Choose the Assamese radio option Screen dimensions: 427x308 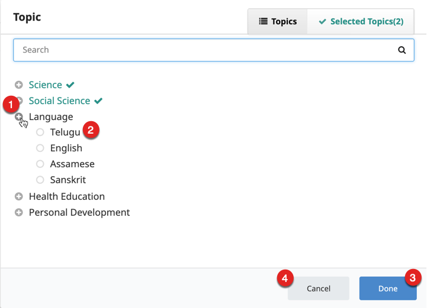click(x=40, y=164)
